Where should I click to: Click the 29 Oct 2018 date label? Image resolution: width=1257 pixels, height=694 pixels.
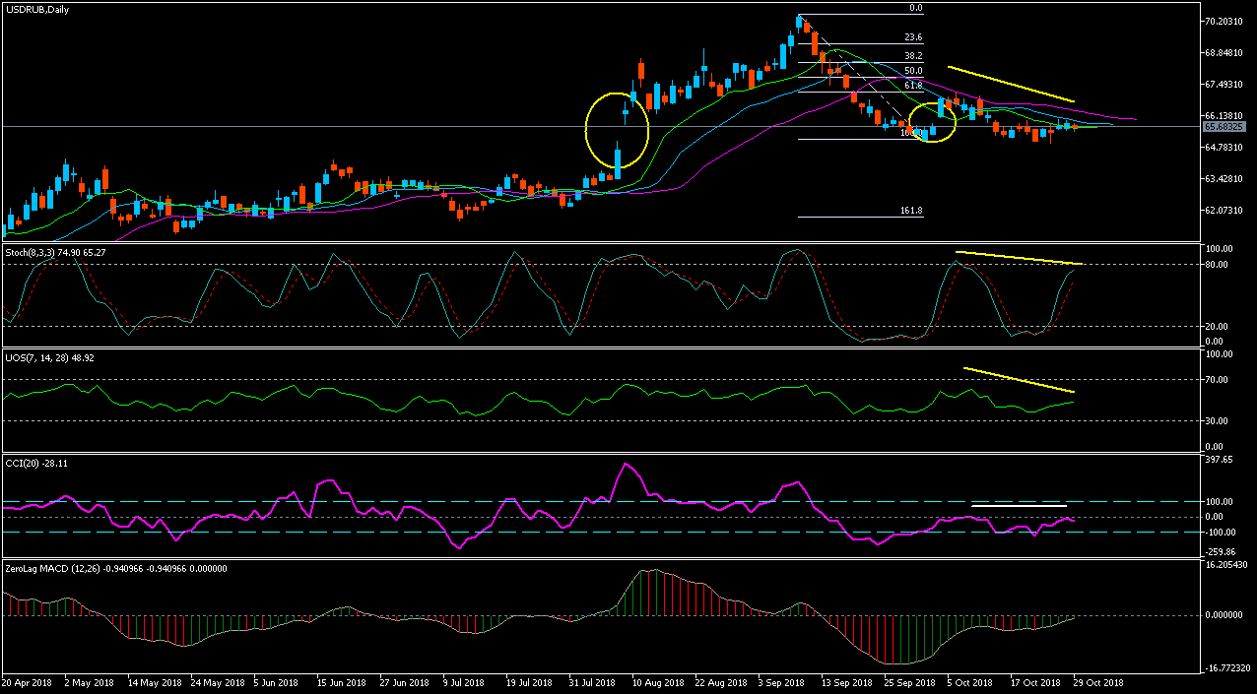tap(1096, 681)
